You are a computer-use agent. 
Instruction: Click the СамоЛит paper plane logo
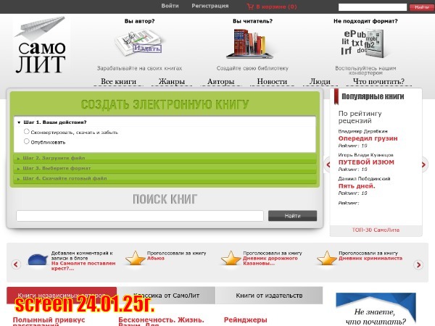click(41, 46)
